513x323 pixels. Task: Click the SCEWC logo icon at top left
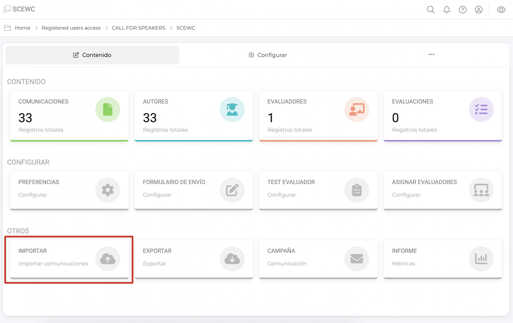7,9
